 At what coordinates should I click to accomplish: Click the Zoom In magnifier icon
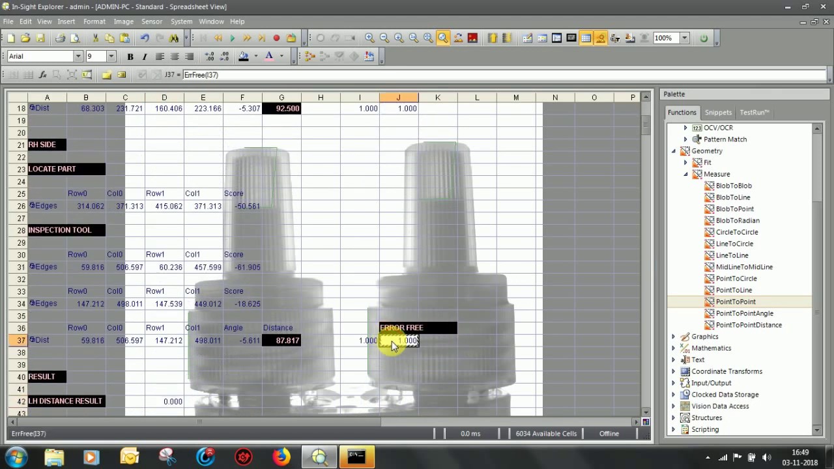point(369,38)
